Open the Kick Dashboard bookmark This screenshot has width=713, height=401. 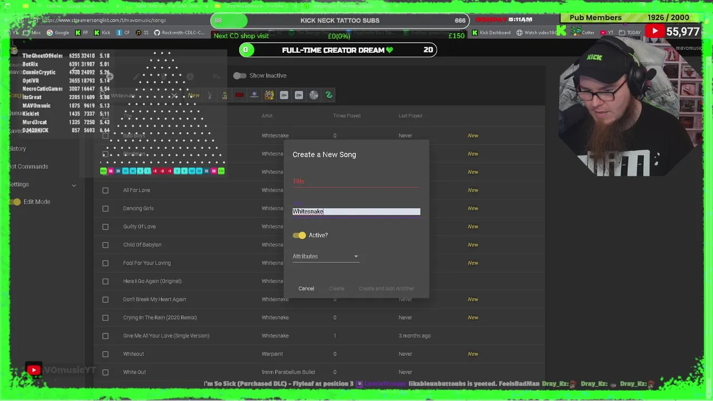(491, 32)
